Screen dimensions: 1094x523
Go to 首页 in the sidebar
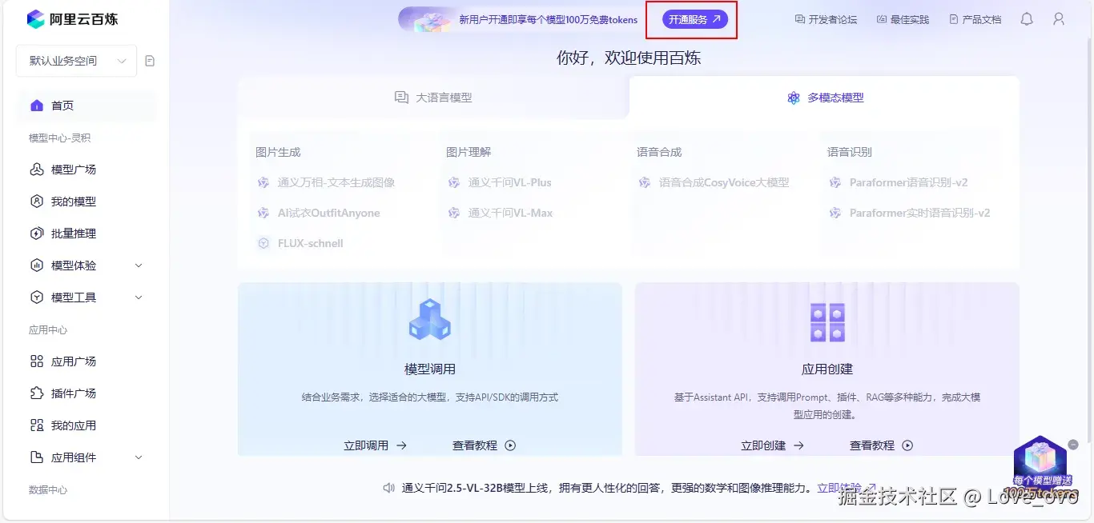(x=86, y=106)
